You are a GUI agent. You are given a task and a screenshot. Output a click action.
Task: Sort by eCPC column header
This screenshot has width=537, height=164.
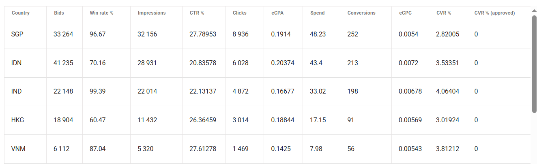coord(405,13)
